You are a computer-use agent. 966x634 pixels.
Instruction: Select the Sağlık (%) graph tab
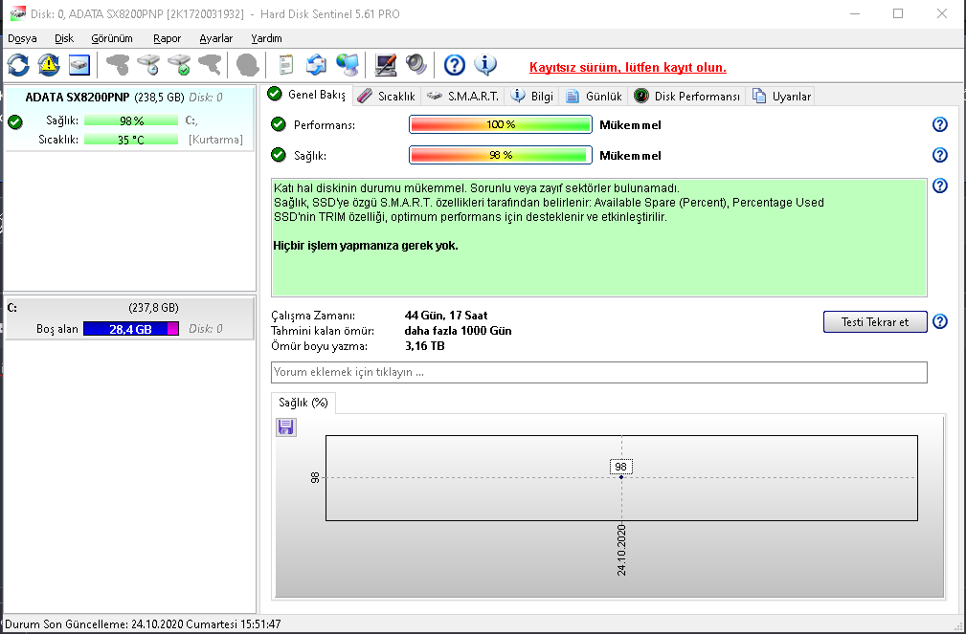click(x=303, y=403)
